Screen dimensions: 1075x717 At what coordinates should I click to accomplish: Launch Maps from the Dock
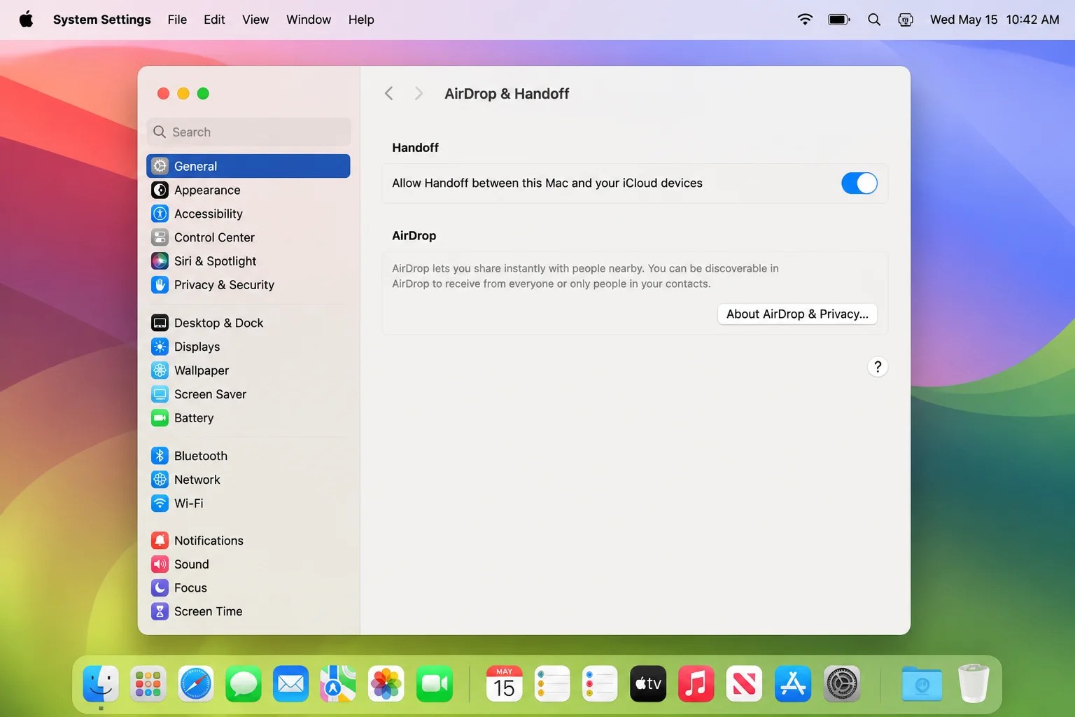[x=338, y=683]
